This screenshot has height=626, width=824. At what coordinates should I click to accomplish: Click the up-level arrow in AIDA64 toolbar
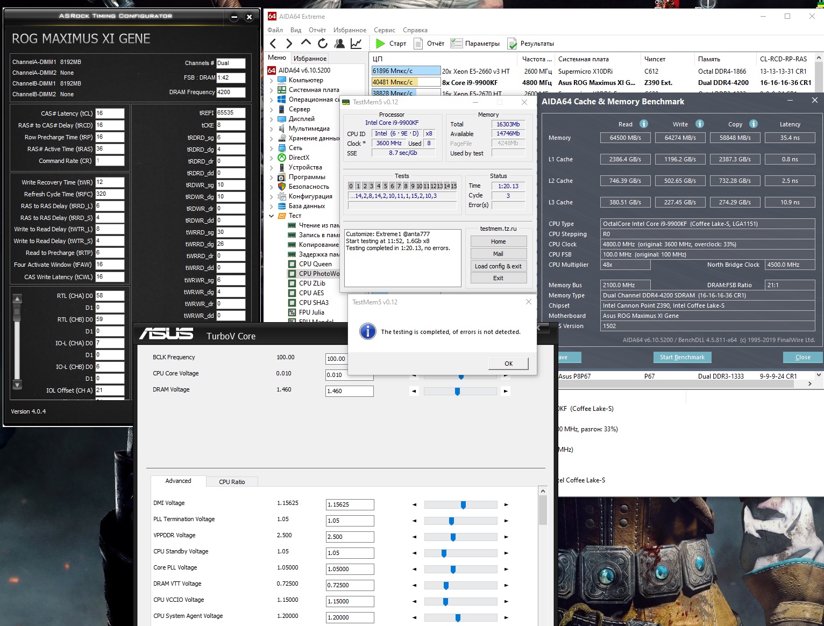point(306,42)
